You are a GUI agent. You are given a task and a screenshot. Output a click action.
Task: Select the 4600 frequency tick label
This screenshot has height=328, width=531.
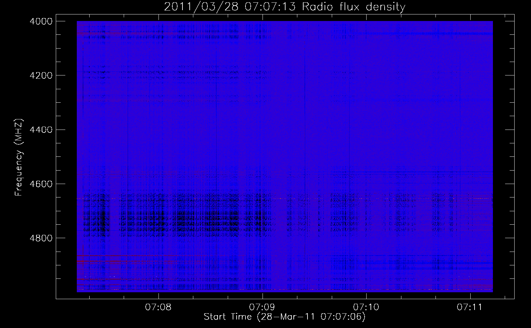click(x=41, y=184)
